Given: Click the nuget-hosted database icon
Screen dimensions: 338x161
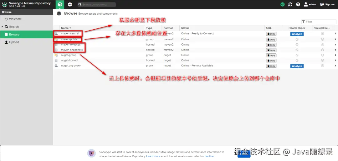Looking at the screenshot, I should point(56,61).
